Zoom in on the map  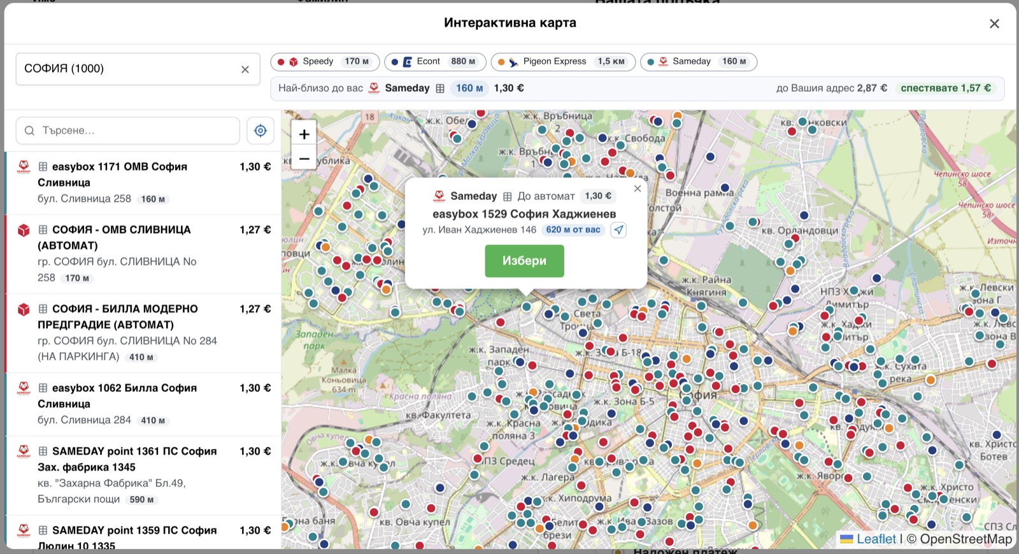pyautogui.click(x=304, y=134)
